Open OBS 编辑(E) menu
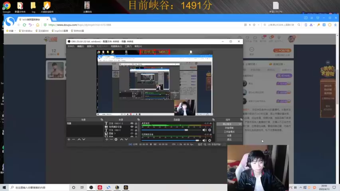 click(80, 46)
